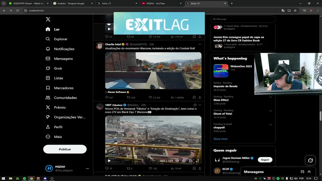
Task: Click Grok explain icon on Ebatez post
Action: (x=195, y=105)
